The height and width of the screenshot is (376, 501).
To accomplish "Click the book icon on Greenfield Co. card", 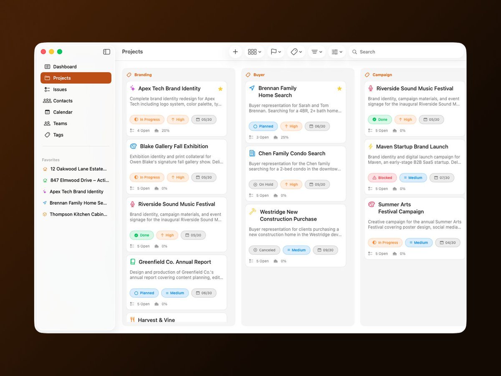I will [133, 262].
